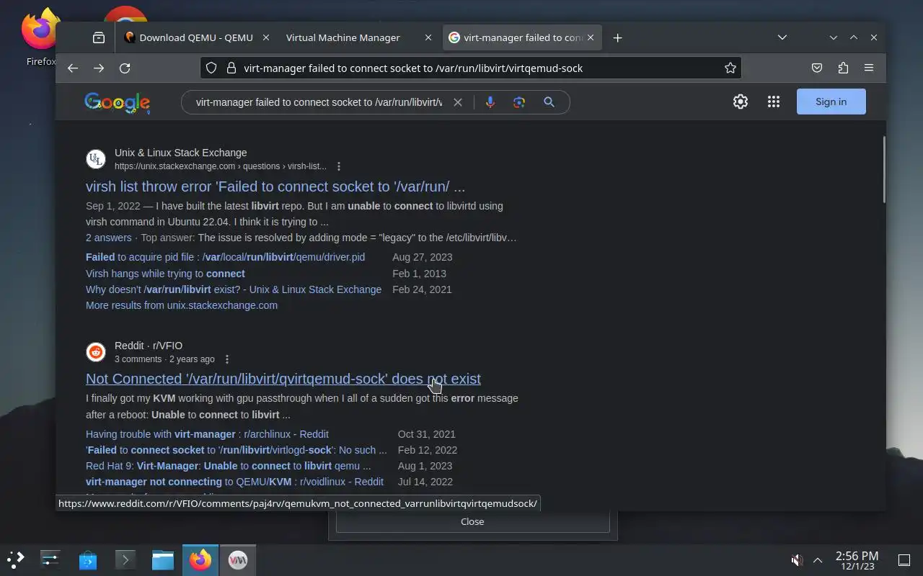Open the Pocket save icon
Viewport: 923px width, 576px height.
click(817, 68)
